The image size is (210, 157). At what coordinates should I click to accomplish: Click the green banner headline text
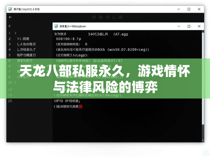coord(105,79)
